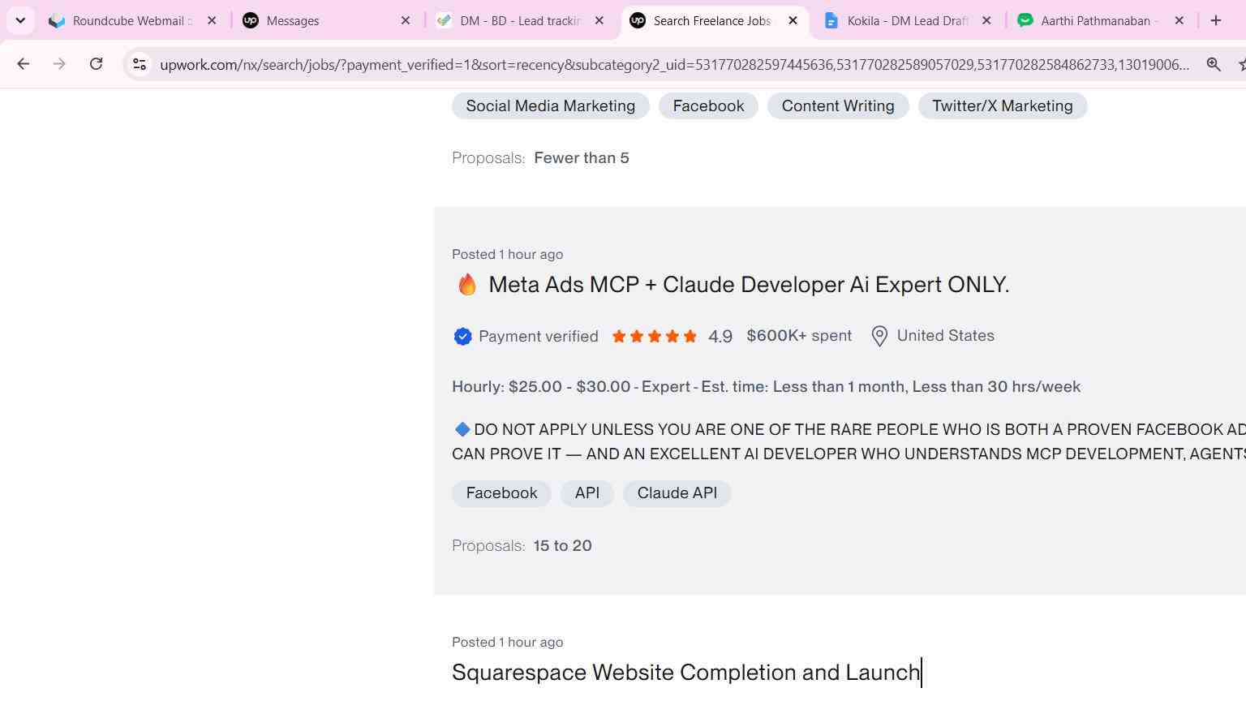Reload the Upwork search page
The height and width of the screenshot is (701, 1246).
click(96, 64)
